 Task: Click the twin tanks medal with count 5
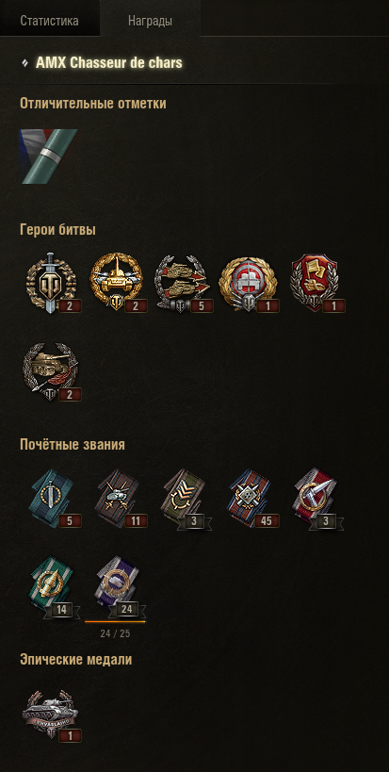point(182,283)
